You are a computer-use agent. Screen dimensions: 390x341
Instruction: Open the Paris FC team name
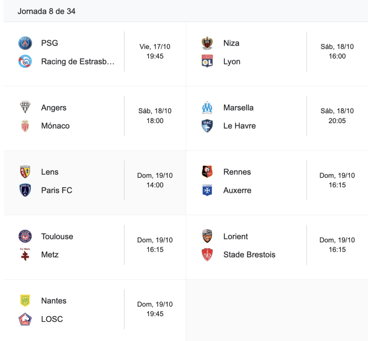pyautogui.click(x=56, y=190)
